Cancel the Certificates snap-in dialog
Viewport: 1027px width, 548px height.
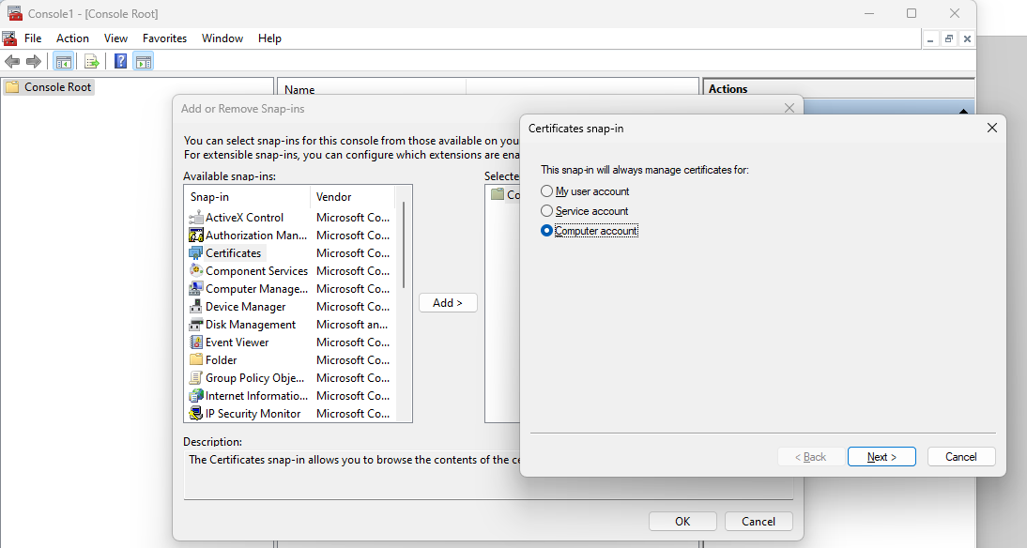tap(961, 457)
